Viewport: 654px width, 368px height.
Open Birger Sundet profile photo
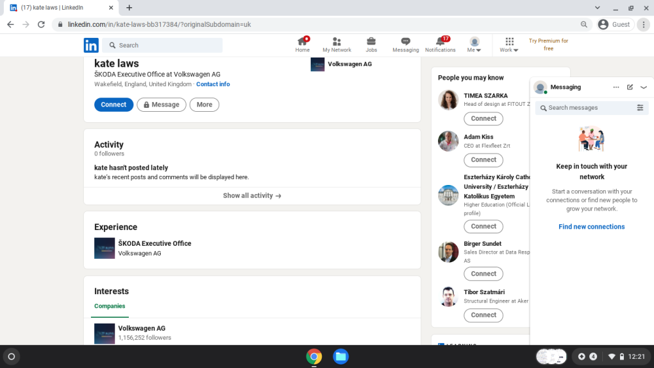449,252
